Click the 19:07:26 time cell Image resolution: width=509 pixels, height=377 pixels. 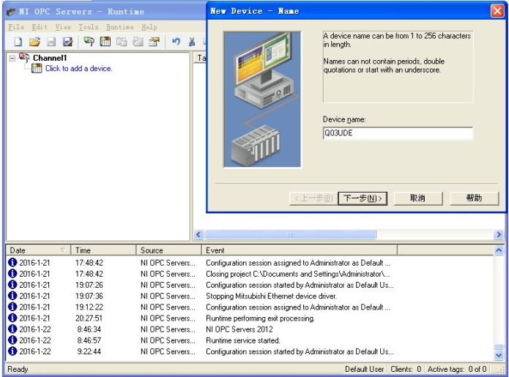(x=89, y=285)
